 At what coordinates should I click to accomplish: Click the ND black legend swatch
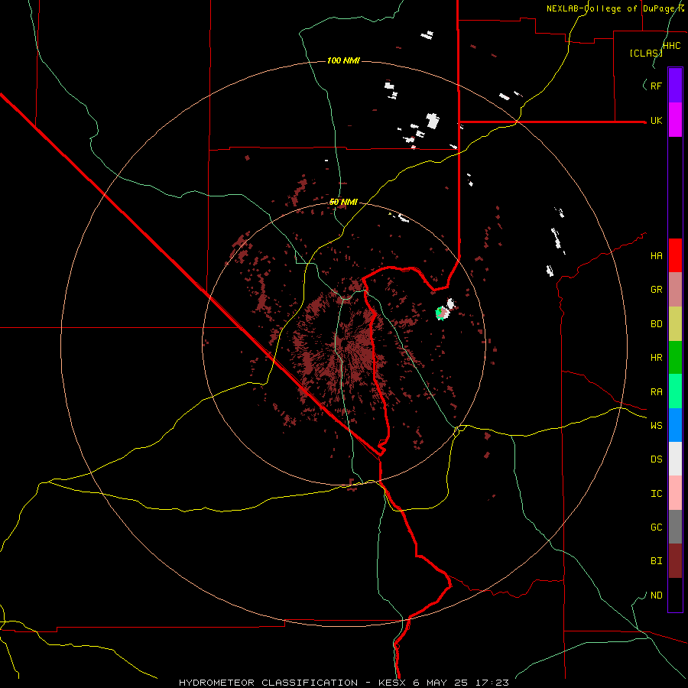pyautogui.click(x=675, y=595)
